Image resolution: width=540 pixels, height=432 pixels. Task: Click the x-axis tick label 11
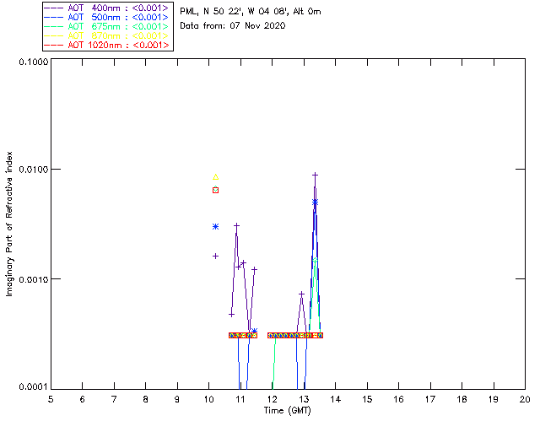(x=240, y=399)
